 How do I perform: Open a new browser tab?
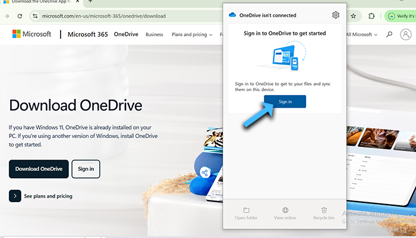click(x=90, y=1)
